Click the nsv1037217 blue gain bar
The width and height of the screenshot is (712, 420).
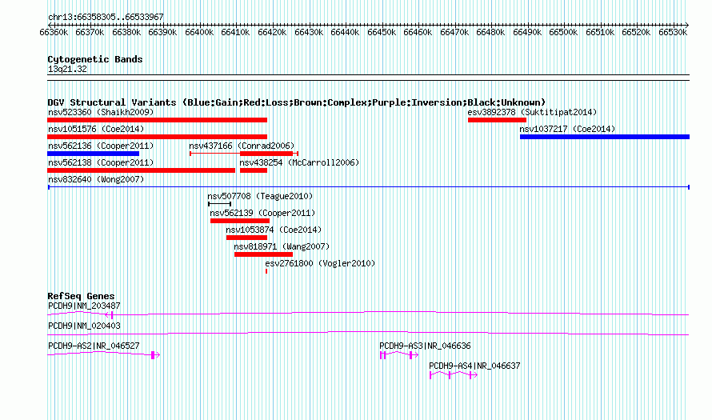point(605,137)
